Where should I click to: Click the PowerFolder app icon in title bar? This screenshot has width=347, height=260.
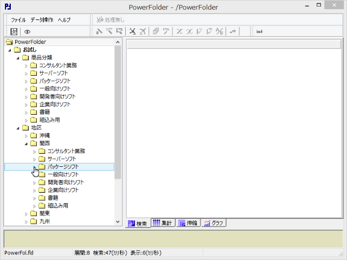(x=8, y=6)
